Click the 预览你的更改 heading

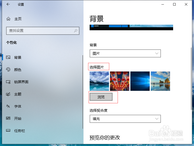[x=105, y=137]
